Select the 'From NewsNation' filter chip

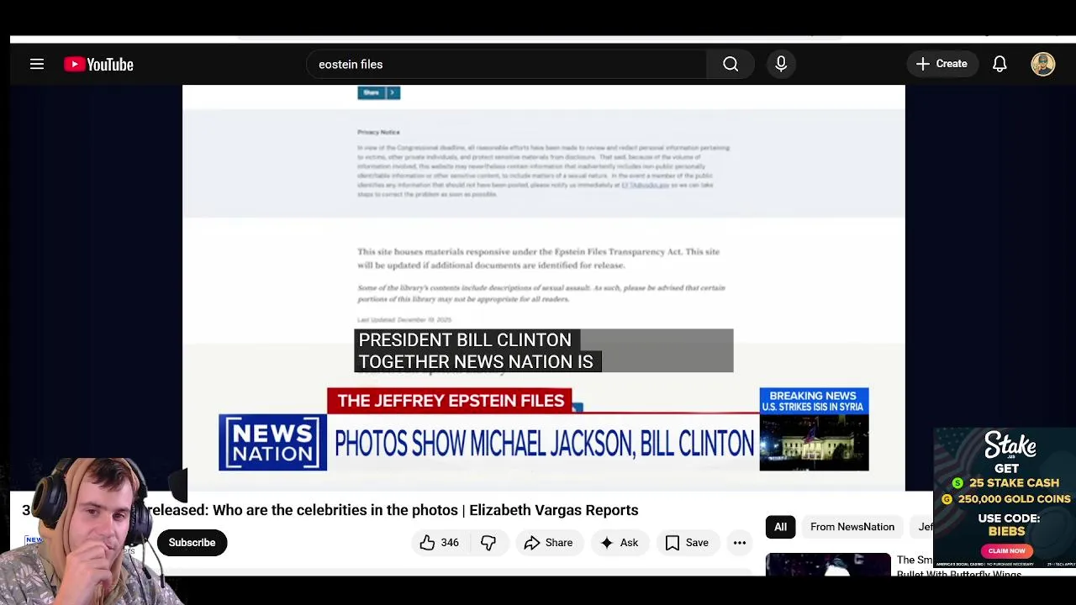point(852,527)
